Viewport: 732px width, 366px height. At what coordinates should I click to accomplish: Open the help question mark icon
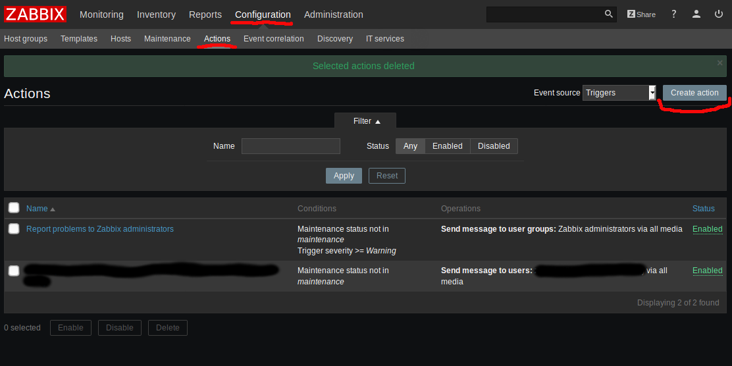673,14
